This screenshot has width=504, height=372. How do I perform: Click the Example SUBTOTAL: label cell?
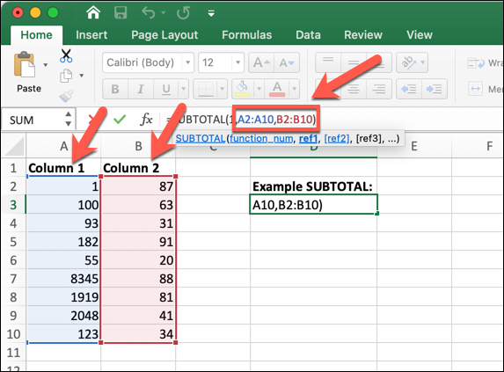coord(313,186)
